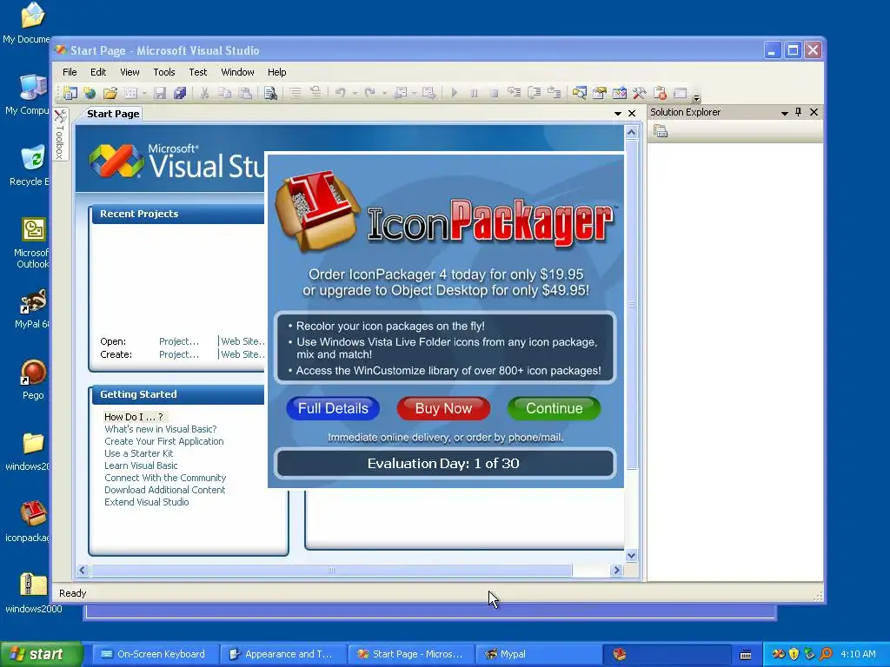Click the Error List toolbar icon
890x667 pixels.
pos(661,93)
